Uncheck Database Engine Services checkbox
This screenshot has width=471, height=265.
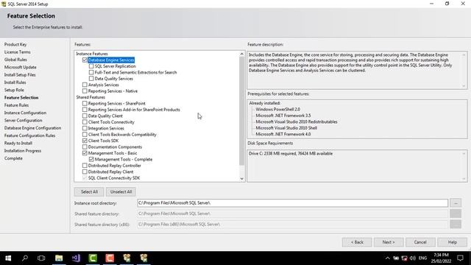pyautogui.click(x=85, y=60)
